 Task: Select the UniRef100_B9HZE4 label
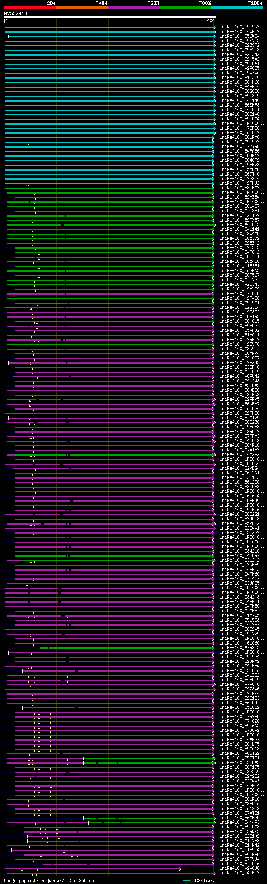pos(239,197)
